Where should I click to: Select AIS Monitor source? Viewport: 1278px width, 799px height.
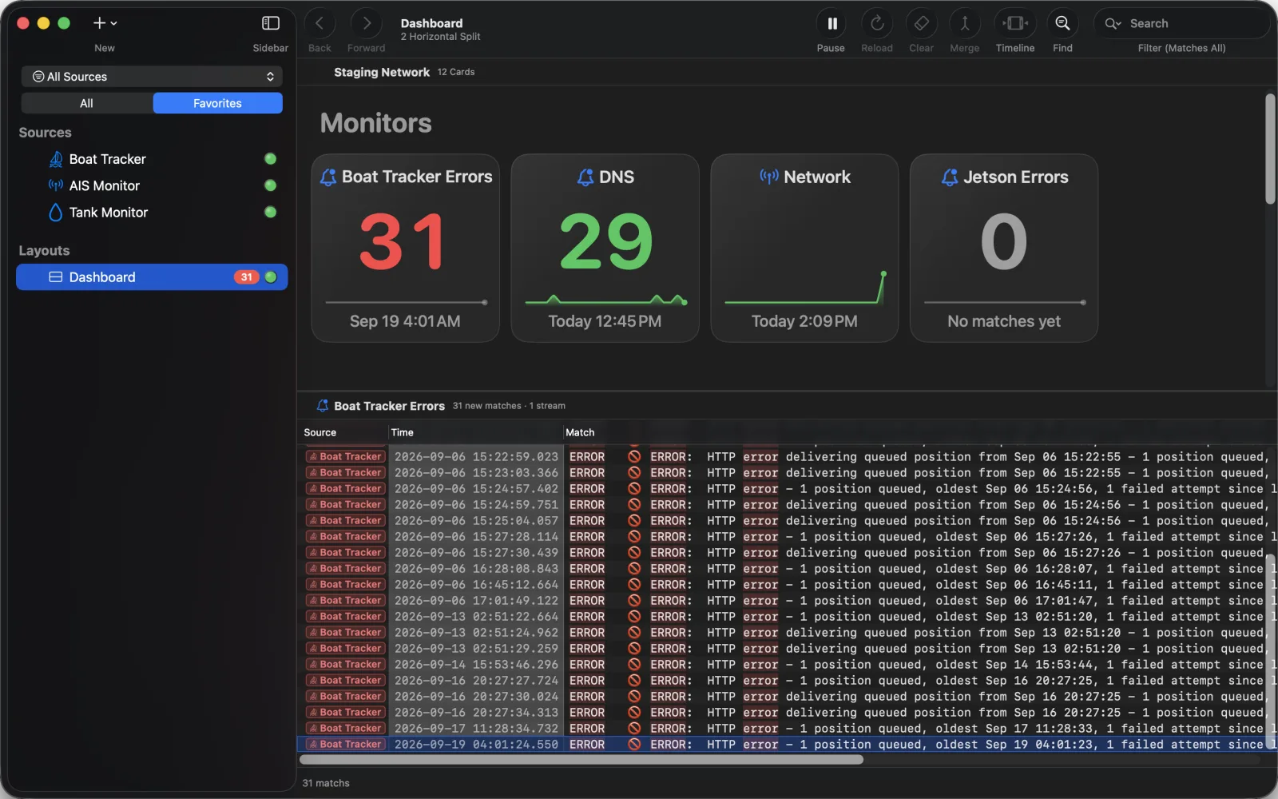pyautogui.click(x=152, y=185)
